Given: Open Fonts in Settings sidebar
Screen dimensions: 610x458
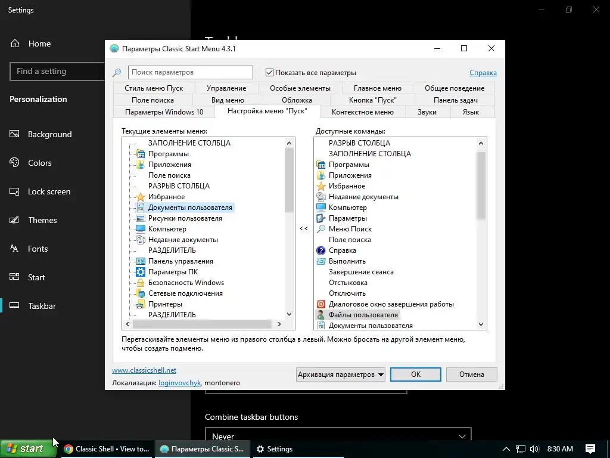Looking at the screenshot, I should point(38,249).
